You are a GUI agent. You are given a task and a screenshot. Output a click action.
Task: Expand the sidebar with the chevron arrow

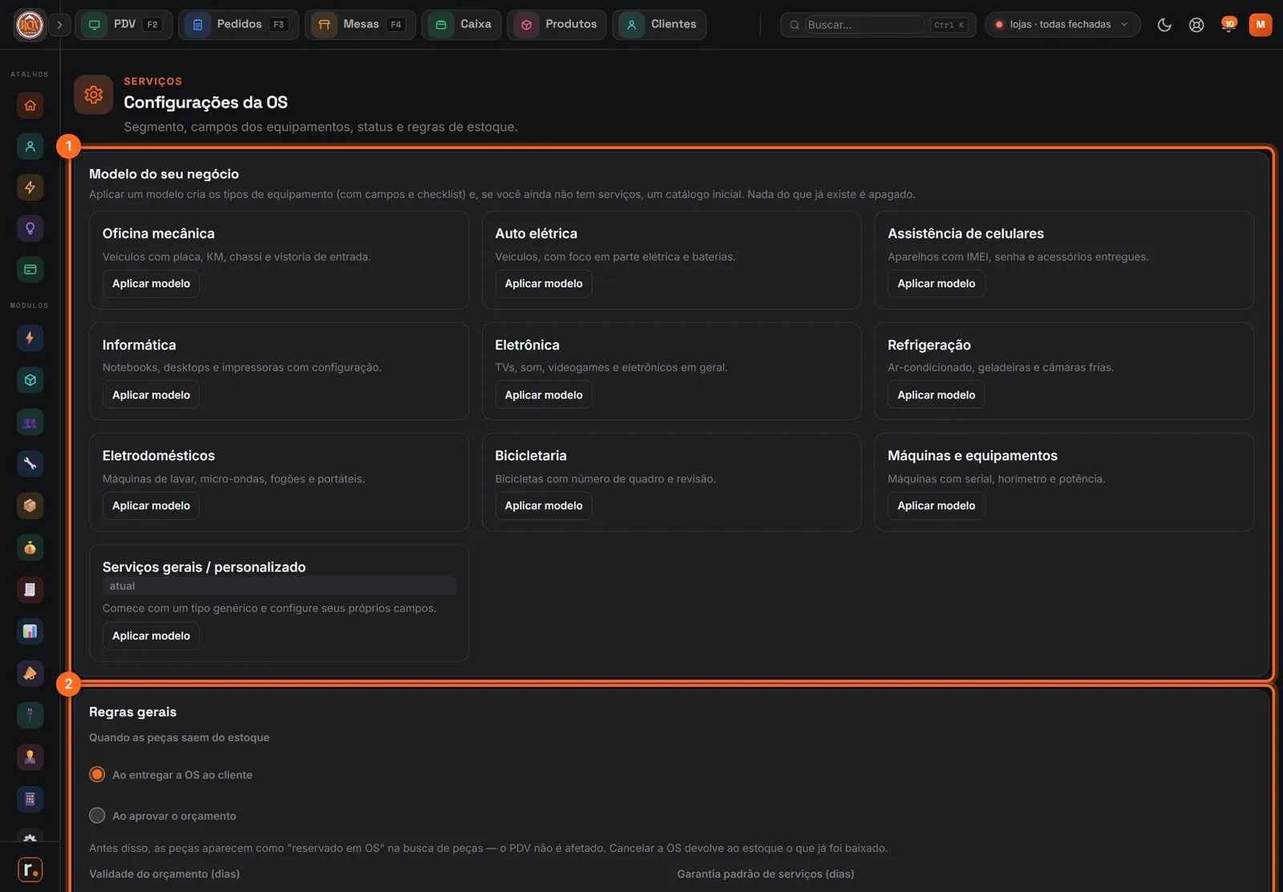click(x=59, y=25)
